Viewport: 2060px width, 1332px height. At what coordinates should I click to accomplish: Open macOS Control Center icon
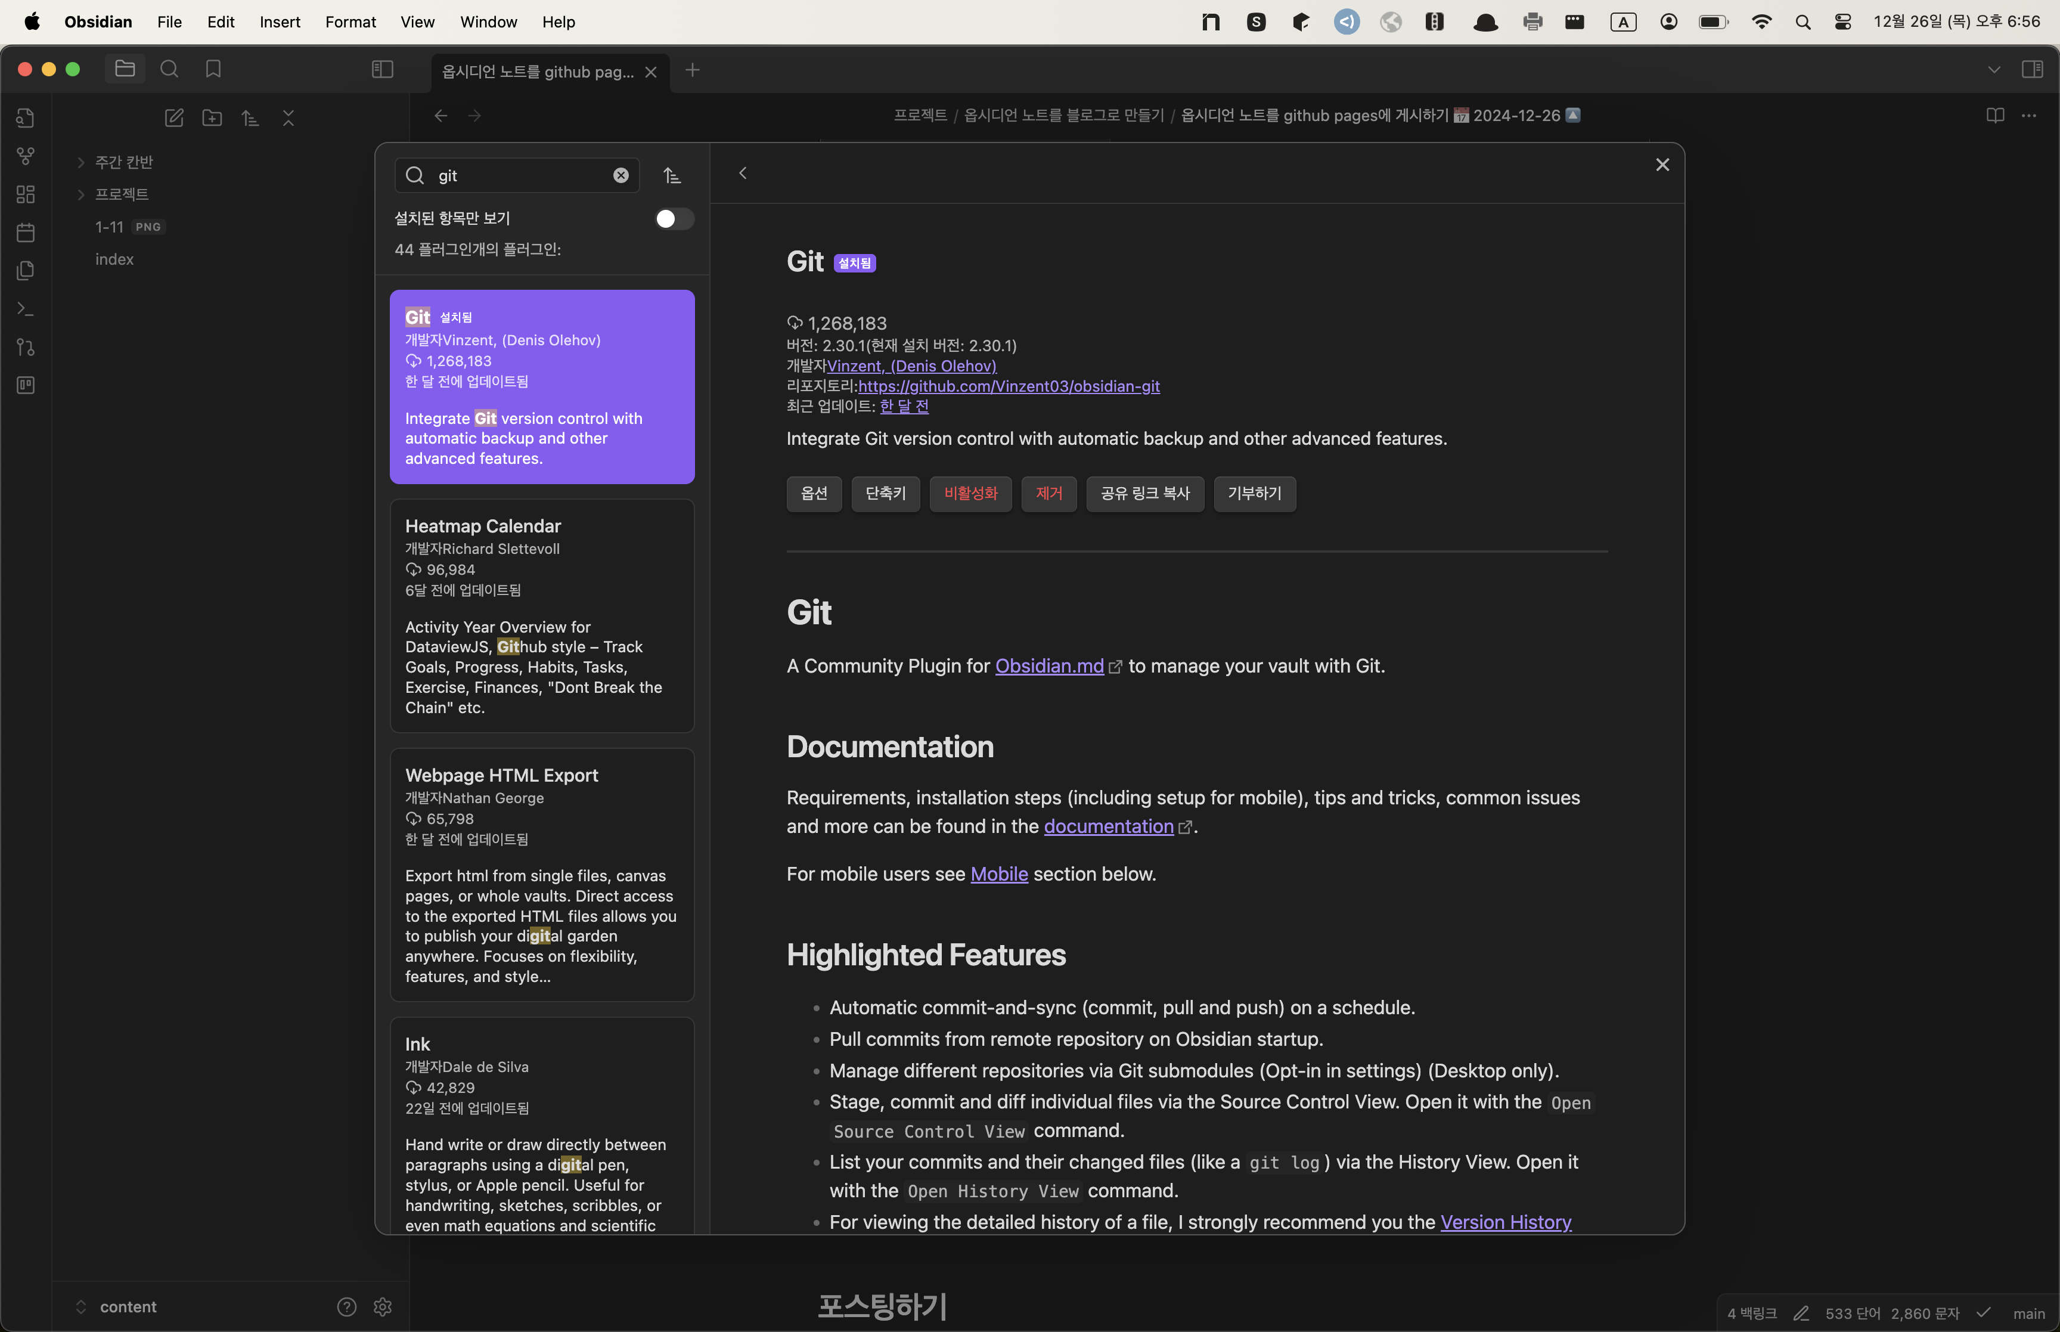(1842, 23)
